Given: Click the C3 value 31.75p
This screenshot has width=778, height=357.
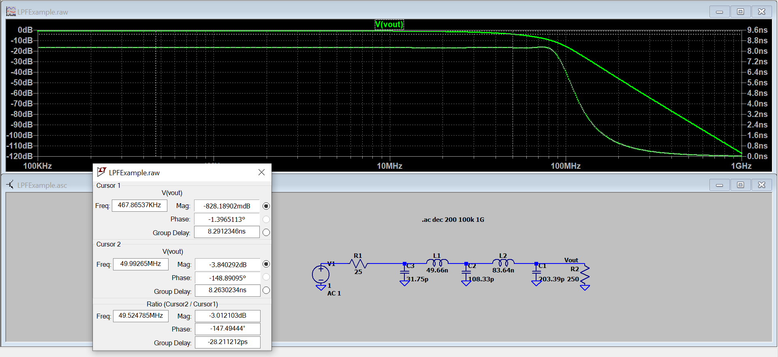Looking at the screenshot, I should pyautogui.click(x=417, y=279).
